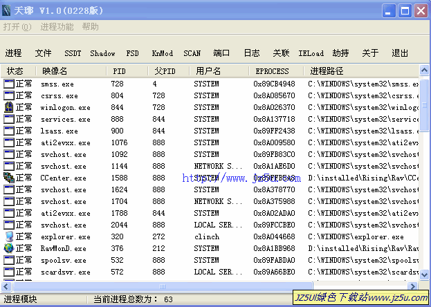Switch to the 进程 toolbar tab
Screen dimensions: 431x307
(x=13, y=53)
